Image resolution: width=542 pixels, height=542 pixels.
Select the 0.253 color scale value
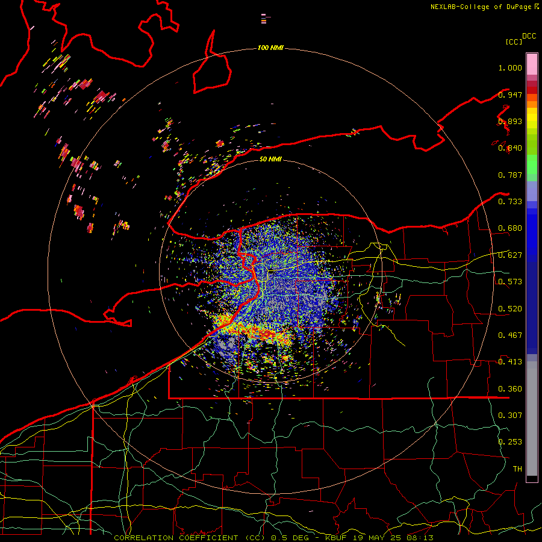click(510, 442)
